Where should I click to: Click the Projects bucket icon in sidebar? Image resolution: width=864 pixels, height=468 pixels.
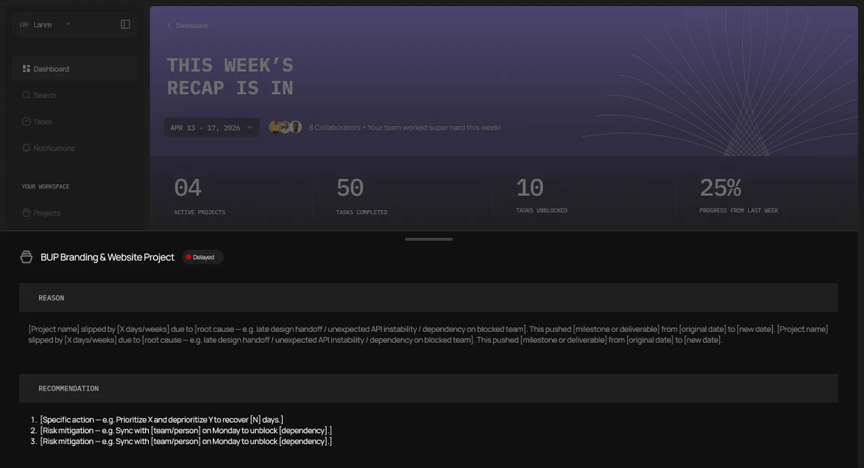coord(26,213)
